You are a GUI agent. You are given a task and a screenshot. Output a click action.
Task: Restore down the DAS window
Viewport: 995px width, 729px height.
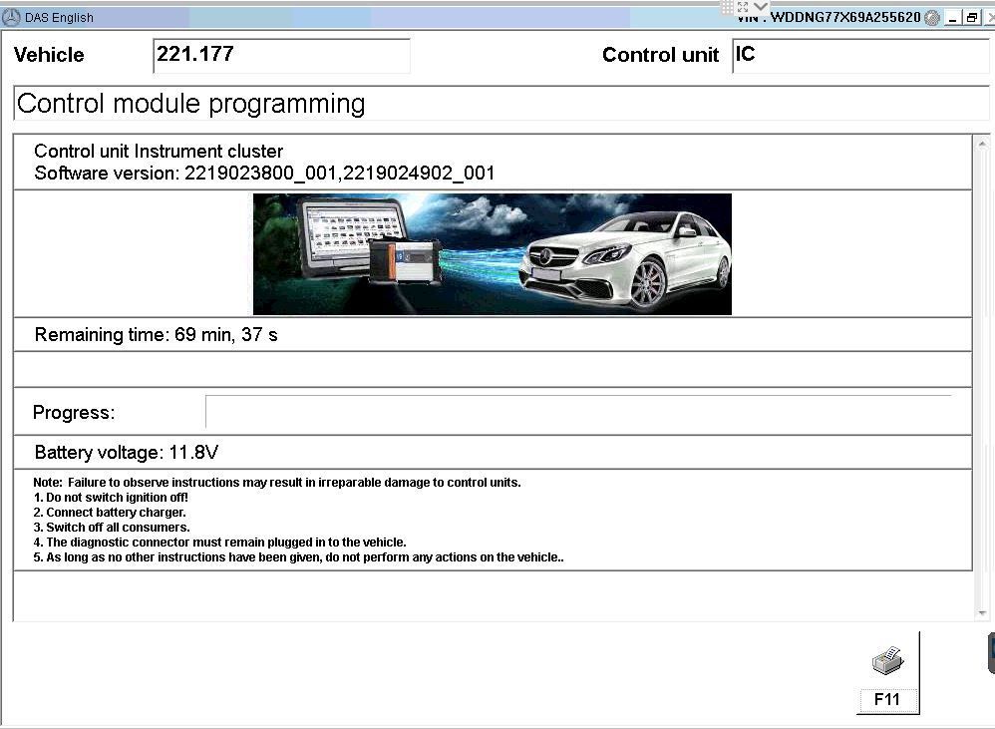(972, 18)
